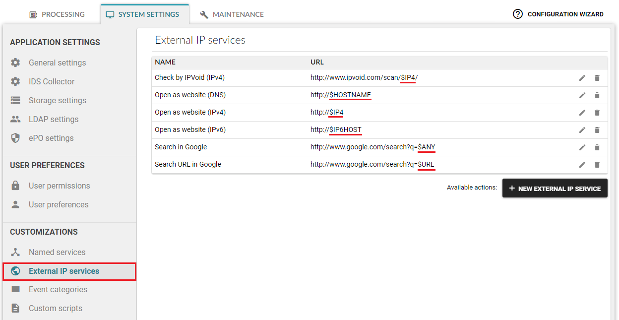Delete the Check by IPVoid (IPv4) service
Image resolution: width=619 pixels, height=320 pixels.
[597, 78]
